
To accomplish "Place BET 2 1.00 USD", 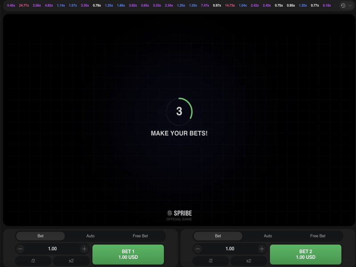I will point(306,254).
